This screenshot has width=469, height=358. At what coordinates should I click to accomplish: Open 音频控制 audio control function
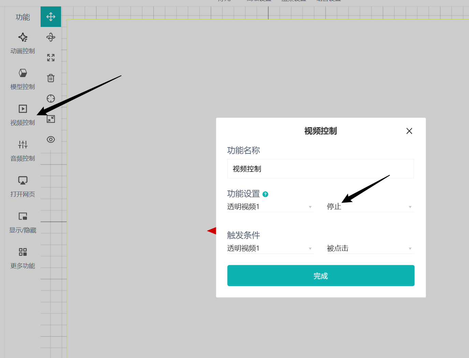[23, 150]
